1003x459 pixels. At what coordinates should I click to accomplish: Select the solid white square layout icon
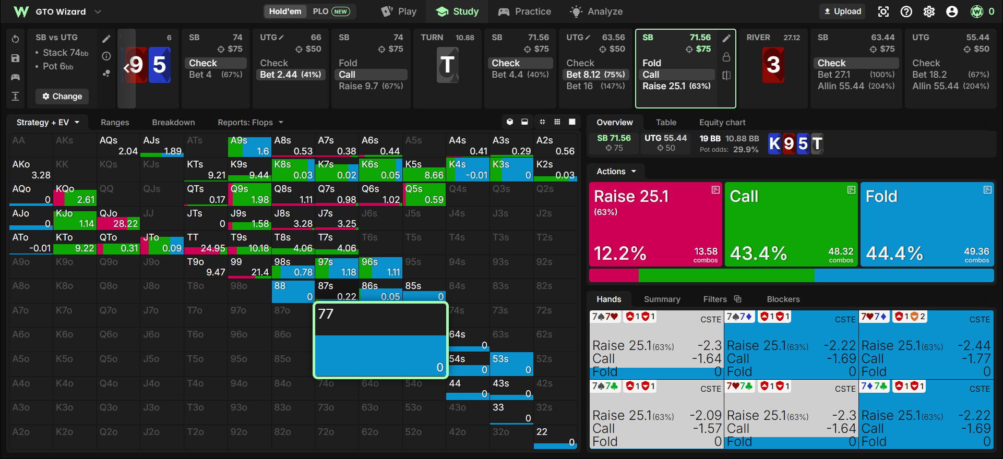click(x=572, y=122)
